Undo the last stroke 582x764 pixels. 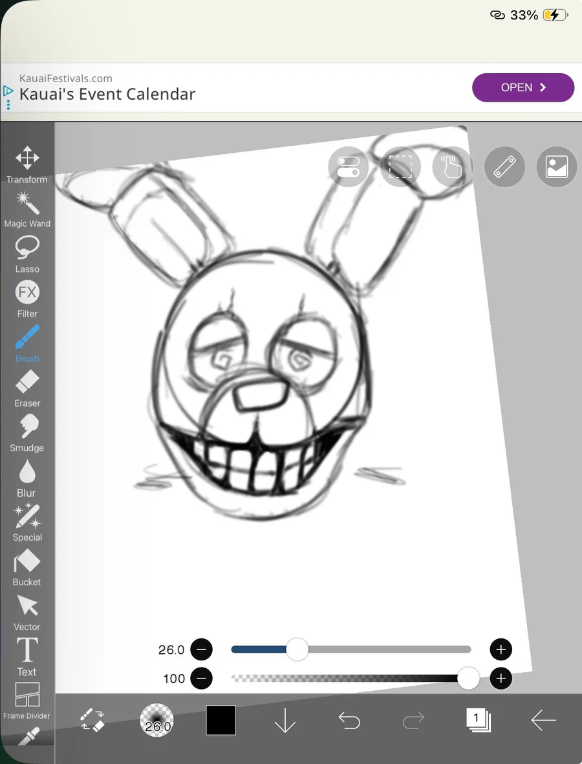349,720
